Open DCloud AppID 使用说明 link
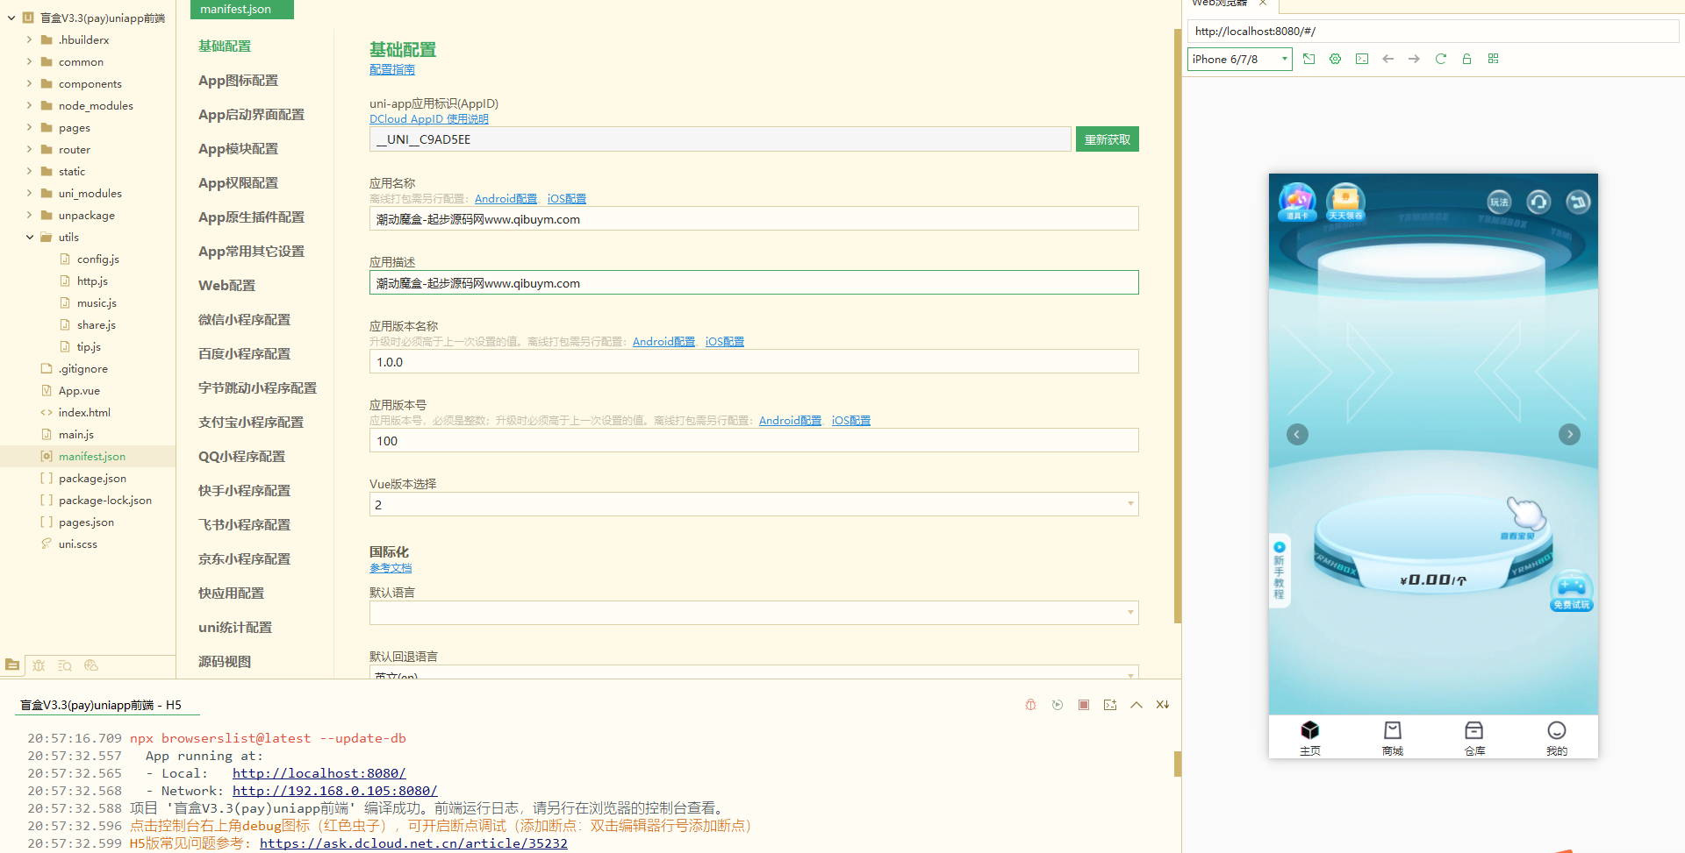 (x=429, y=119)
